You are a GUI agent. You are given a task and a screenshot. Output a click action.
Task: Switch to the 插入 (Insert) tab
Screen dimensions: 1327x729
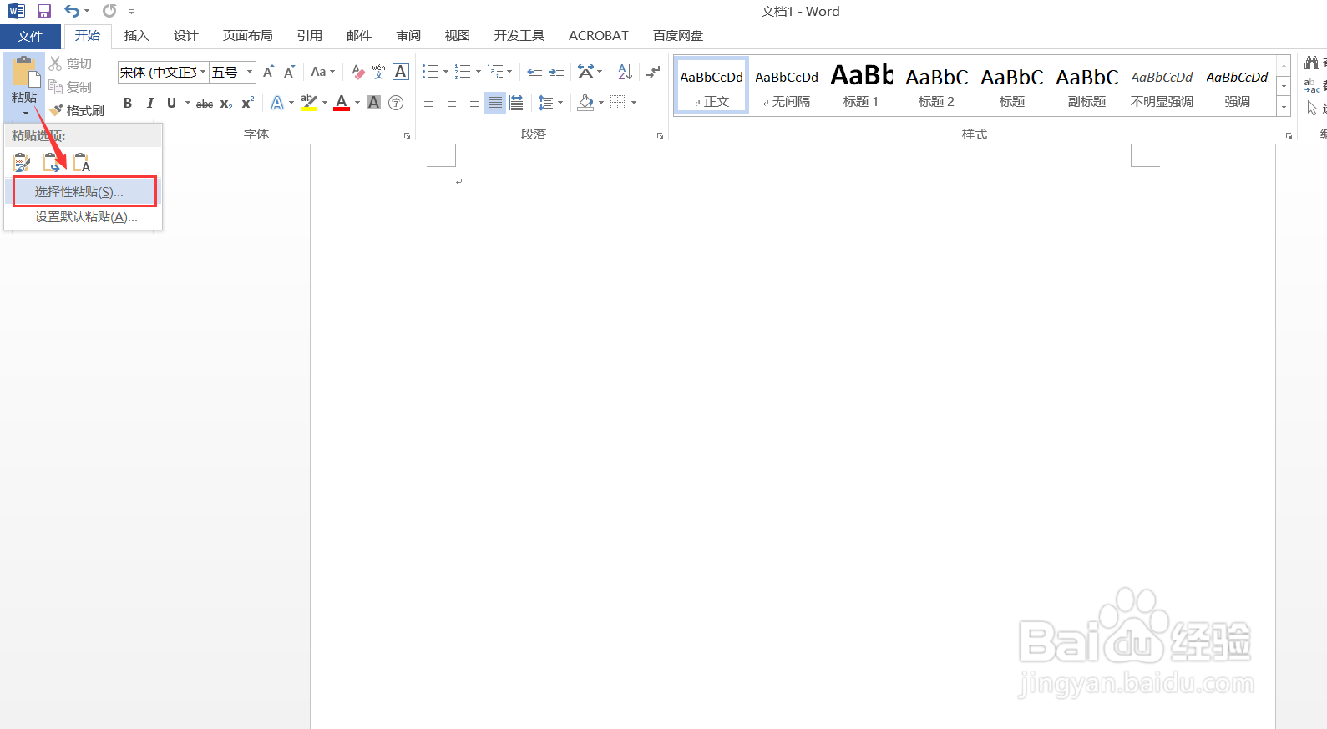136,36
